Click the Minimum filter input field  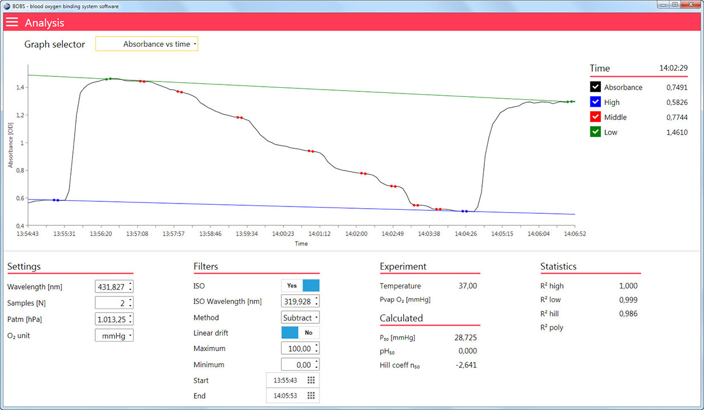(x=301, y=364)
